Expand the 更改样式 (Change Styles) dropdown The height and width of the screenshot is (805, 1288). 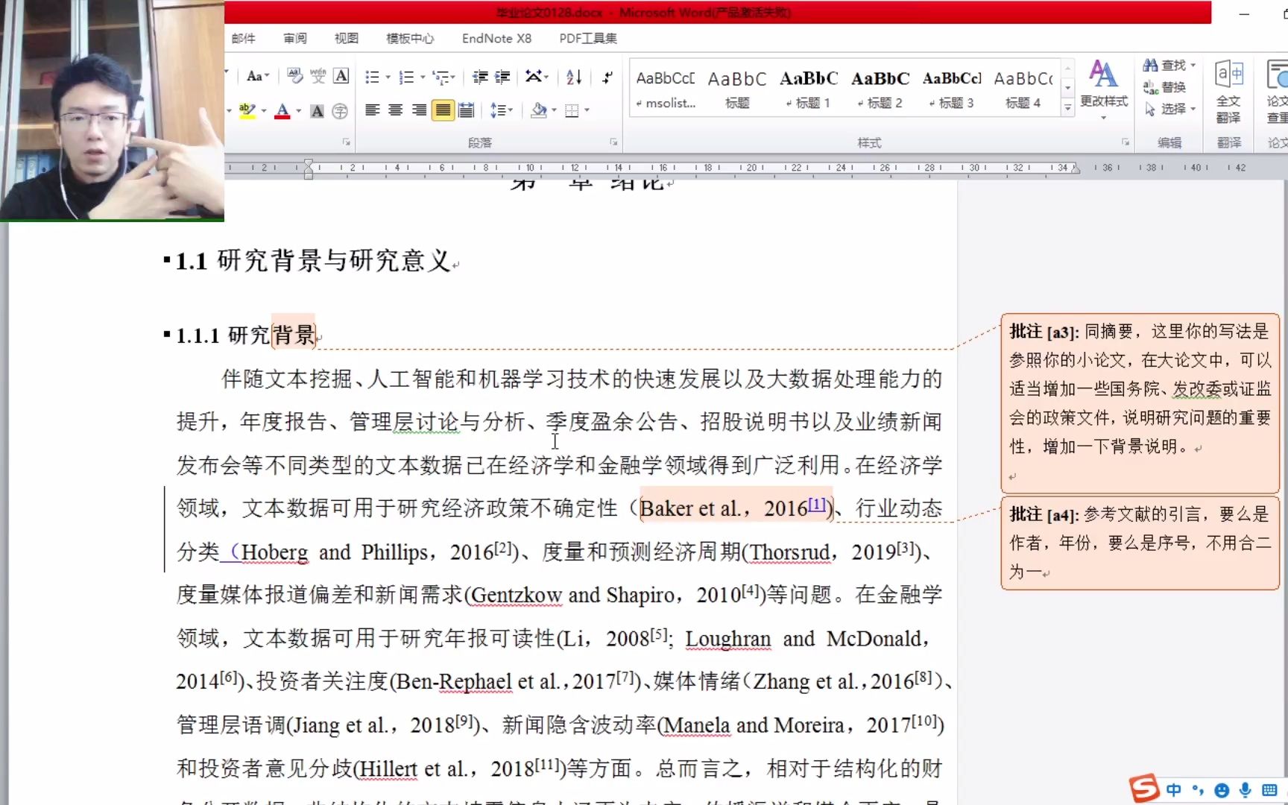(1104, 118)
